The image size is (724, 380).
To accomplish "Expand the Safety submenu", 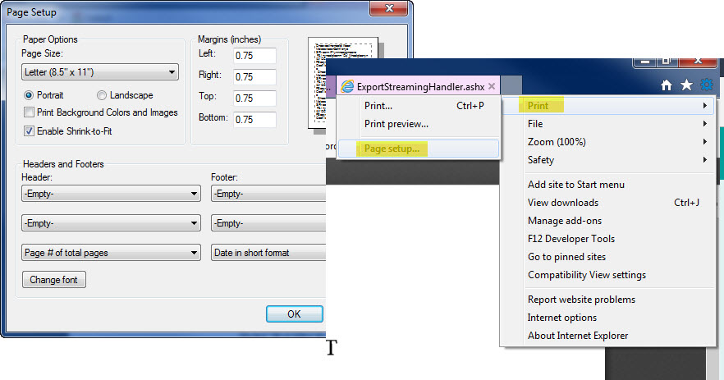I will (x=608, y=160).
